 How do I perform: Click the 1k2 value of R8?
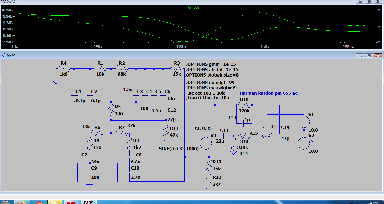click(x=138, y=147)
